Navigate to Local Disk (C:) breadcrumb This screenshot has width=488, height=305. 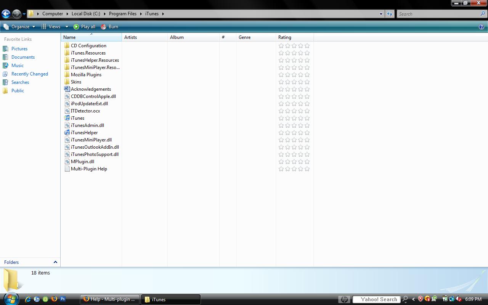[x=86, y=14]
